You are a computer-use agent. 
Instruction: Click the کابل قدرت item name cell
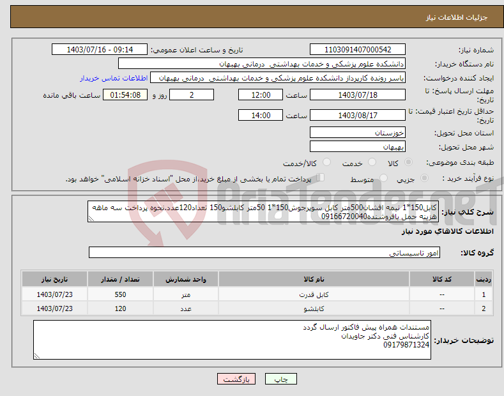click(314, 294)
